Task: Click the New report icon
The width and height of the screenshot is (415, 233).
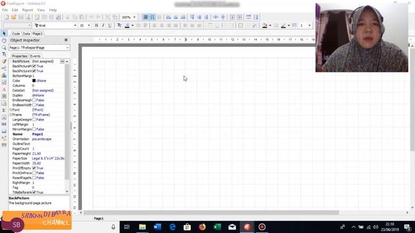Action: [6, 17]
